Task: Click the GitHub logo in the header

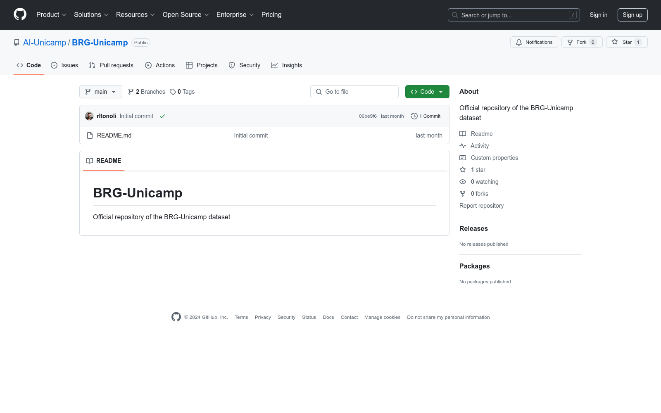Action: (x=20, y=14)
